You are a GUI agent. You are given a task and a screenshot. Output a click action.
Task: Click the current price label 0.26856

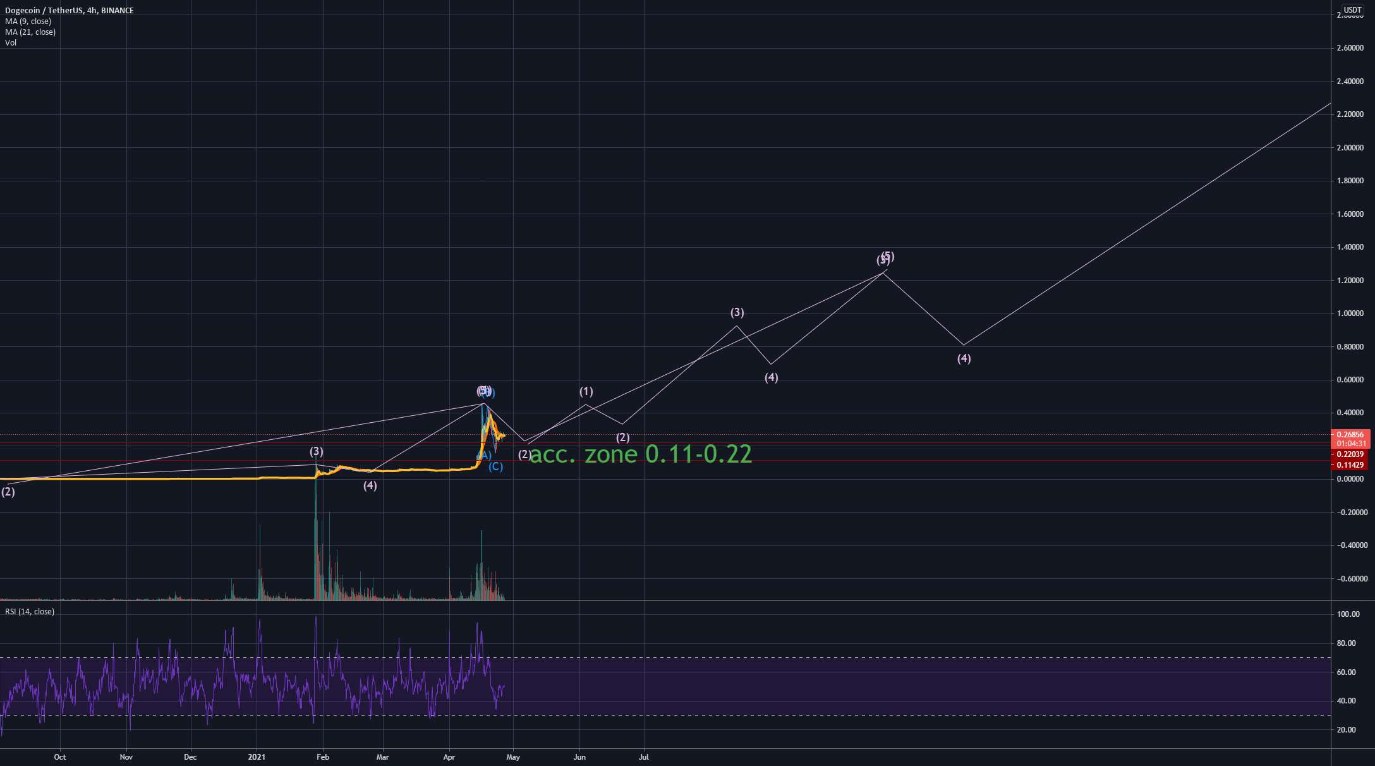click(x=1350, y=435)
